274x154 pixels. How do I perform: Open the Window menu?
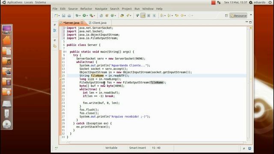point(148,9)
